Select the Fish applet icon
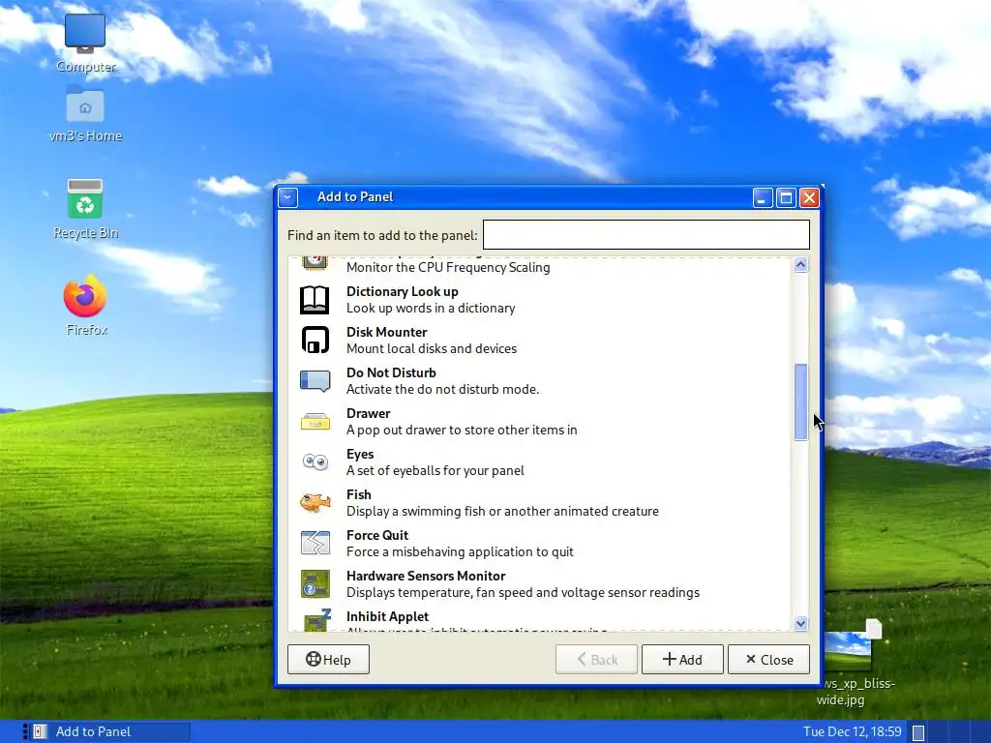 pos(315,503)
